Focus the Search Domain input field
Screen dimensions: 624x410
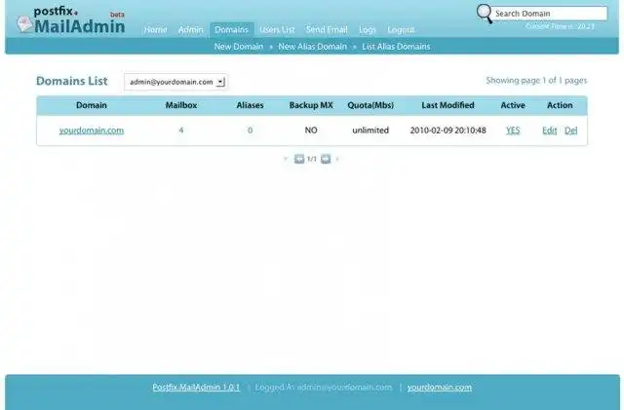[x=549, y=14]
